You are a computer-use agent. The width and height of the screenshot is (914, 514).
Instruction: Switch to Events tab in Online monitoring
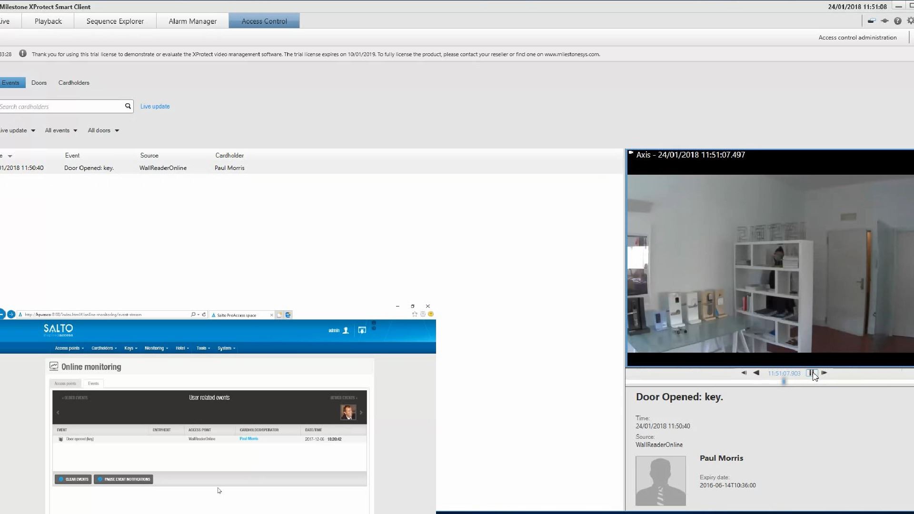pos(93,384)
